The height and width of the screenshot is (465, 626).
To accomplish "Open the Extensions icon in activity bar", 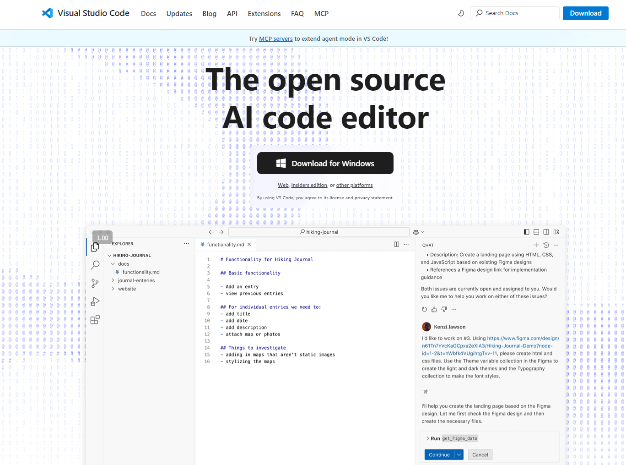I will pos(95,320).
